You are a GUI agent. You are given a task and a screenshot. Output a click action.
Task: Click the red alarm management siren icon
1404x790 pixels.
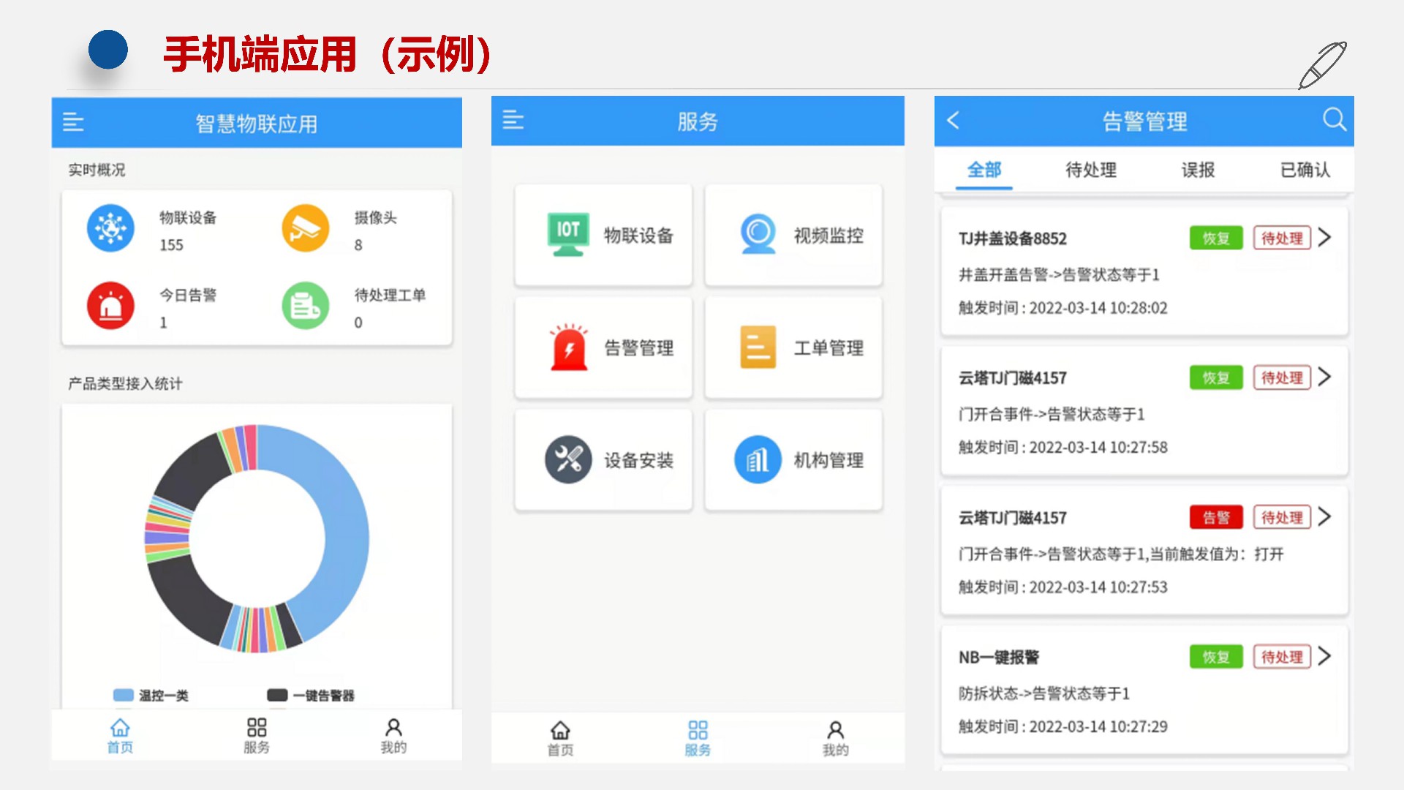[x=568, y=347]
